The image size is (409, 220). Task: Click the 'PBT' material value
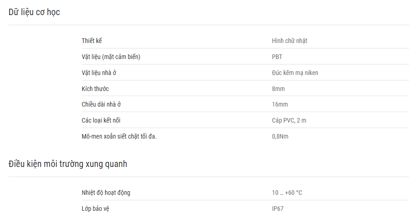tap(277, 57)
